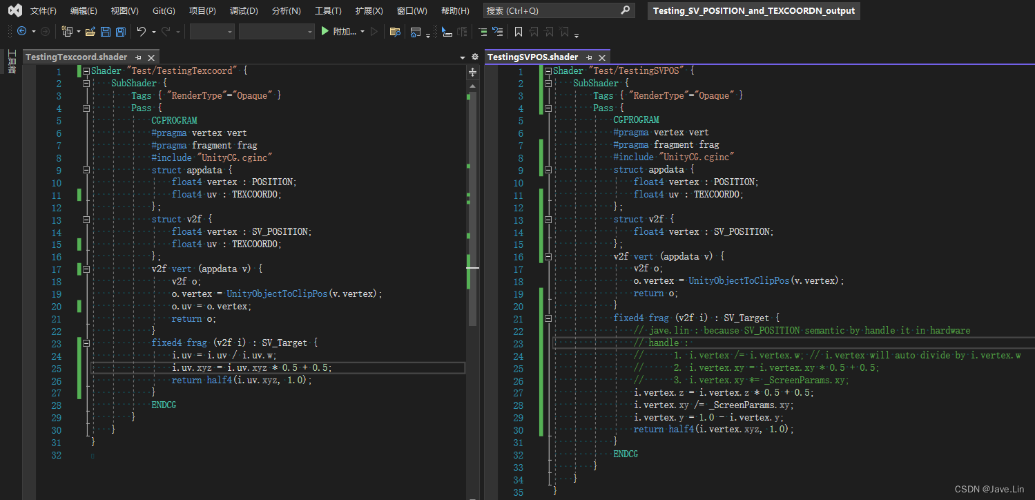Screen dimensions: 1035x500
Task: Open the 工具(T) menu
Action: [x=328, y=11]
